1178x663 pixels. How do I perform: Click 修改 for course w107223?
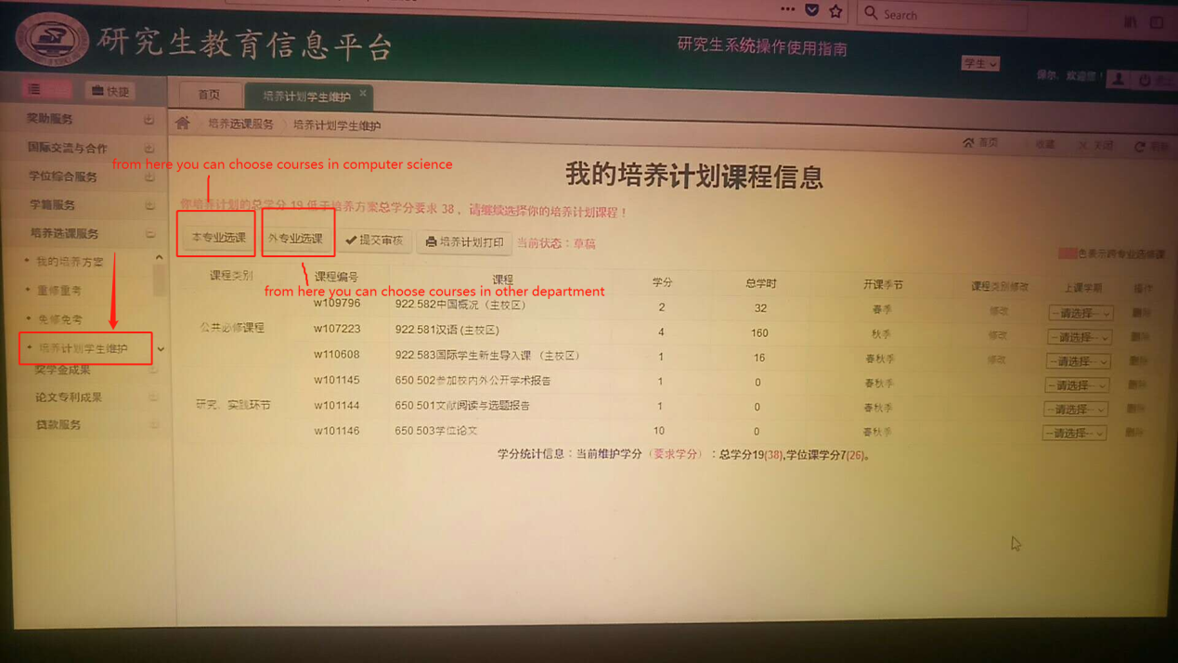coord(998,335)
